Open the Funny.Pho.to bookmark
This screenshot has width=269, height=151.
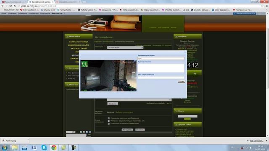[x=66, y=10]
